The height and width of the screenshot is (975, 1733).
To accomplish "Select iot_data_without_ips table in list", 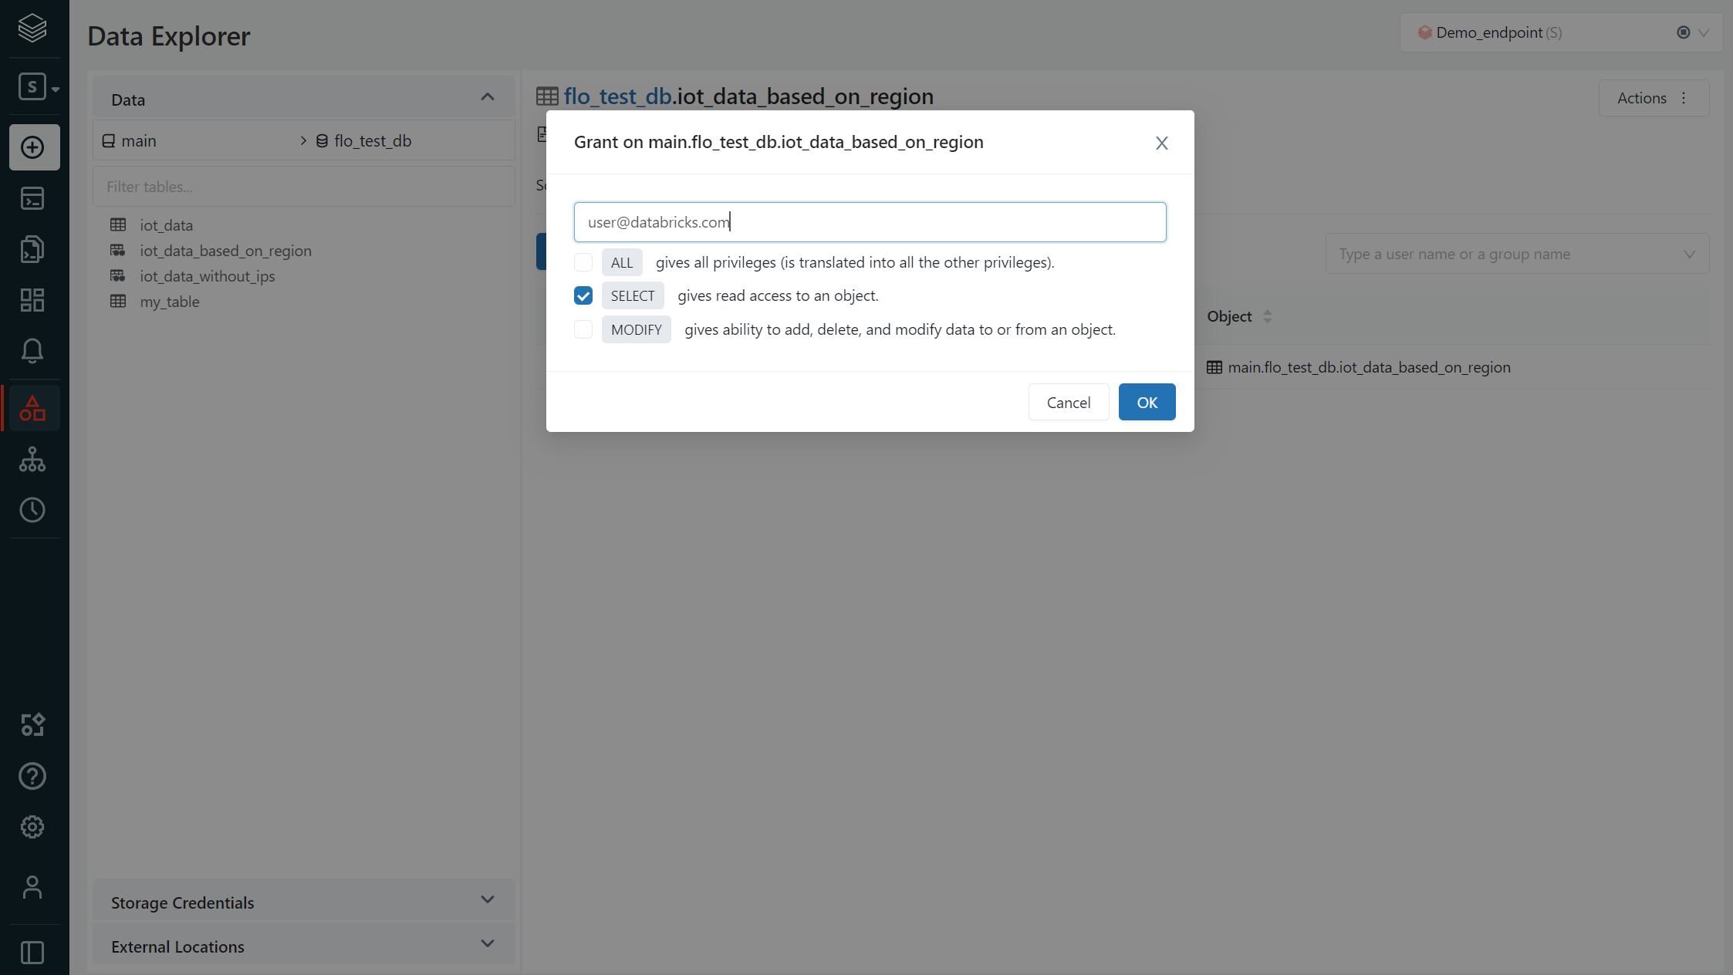I will tap(207, 276).
